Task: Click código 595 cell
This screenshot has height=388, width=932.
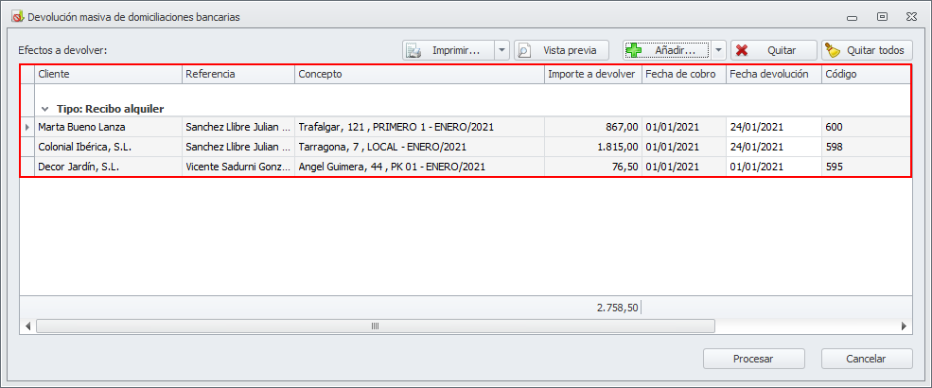Action: pyautogui.click(x=867, y=167)
